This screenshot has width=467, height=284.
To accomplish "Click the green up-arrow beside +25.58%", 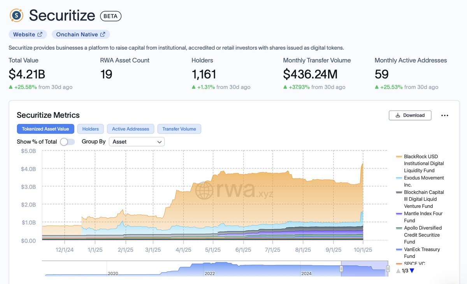I will (11, 87).
